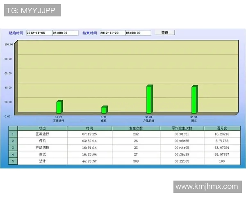Click the start date field 2012-11-05
This screenshot has width=246, height=197.
coord(38,33)
